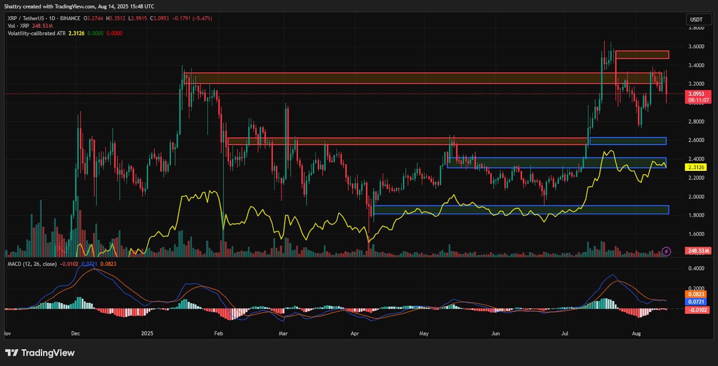Click the 2025 label on time axis
This screenshot has height=366, width=718.
tap(147, 334)
